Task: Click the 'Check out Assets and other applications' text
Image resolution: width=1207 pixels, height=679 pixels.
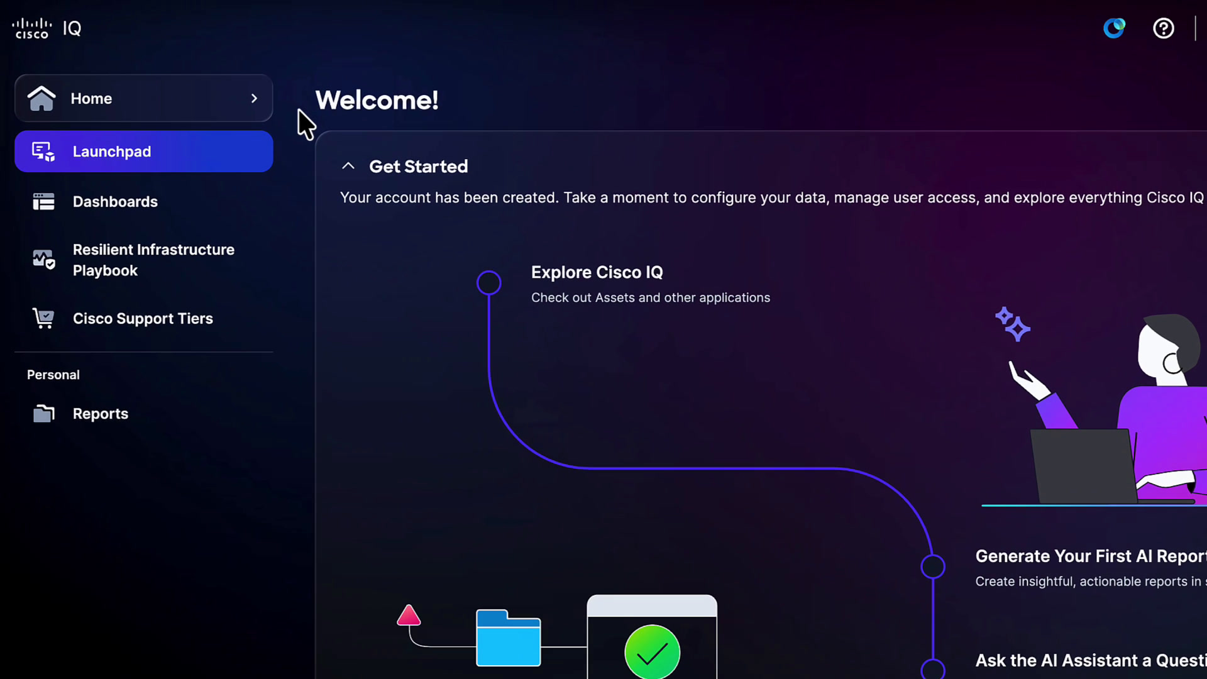Action: point(651,297)
